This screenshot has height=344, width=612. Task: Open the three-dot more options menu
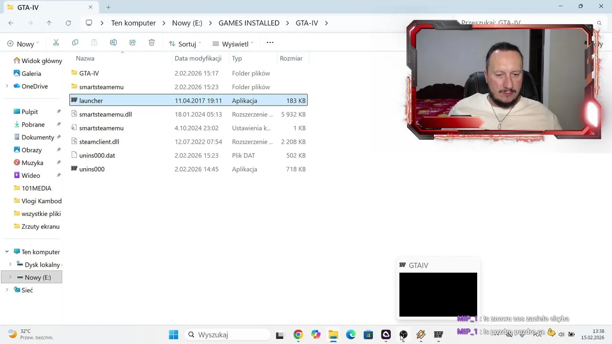(270, 43)
